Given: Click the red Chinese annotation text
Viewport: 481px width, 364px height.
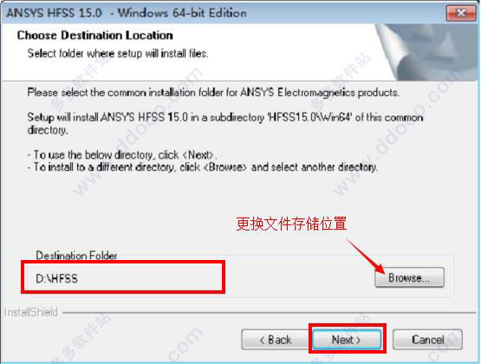Looking at the screenshot, I should (x=291, y=224).
